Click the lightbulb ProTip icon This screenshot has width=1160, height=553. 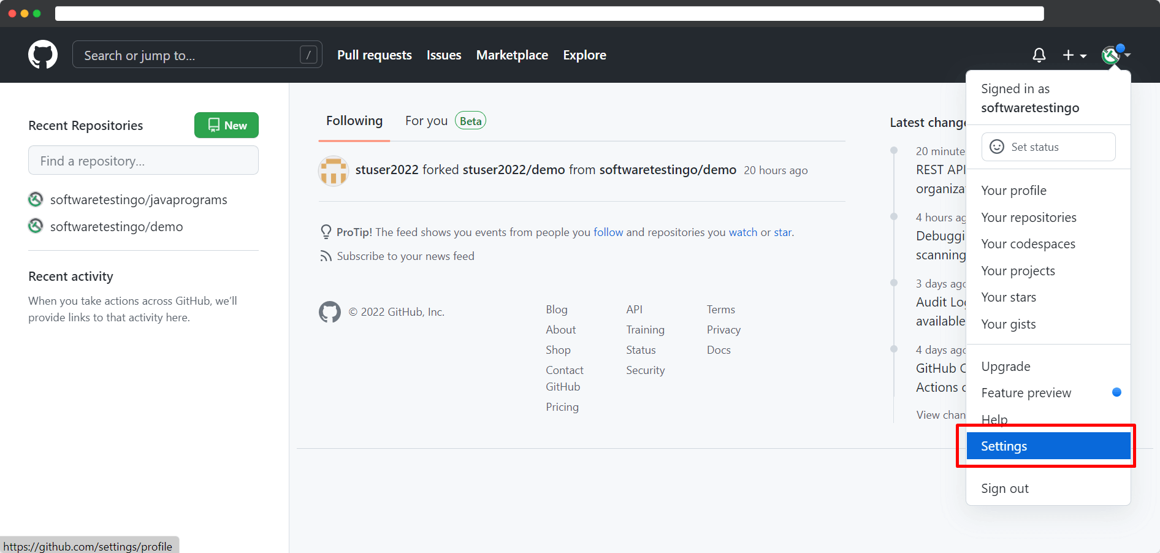[x=326, y=232]
